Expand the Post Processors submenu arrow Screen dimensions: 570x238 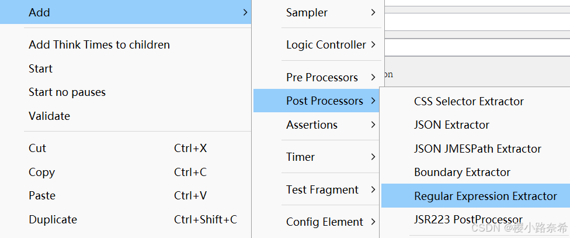click(373, 101)
